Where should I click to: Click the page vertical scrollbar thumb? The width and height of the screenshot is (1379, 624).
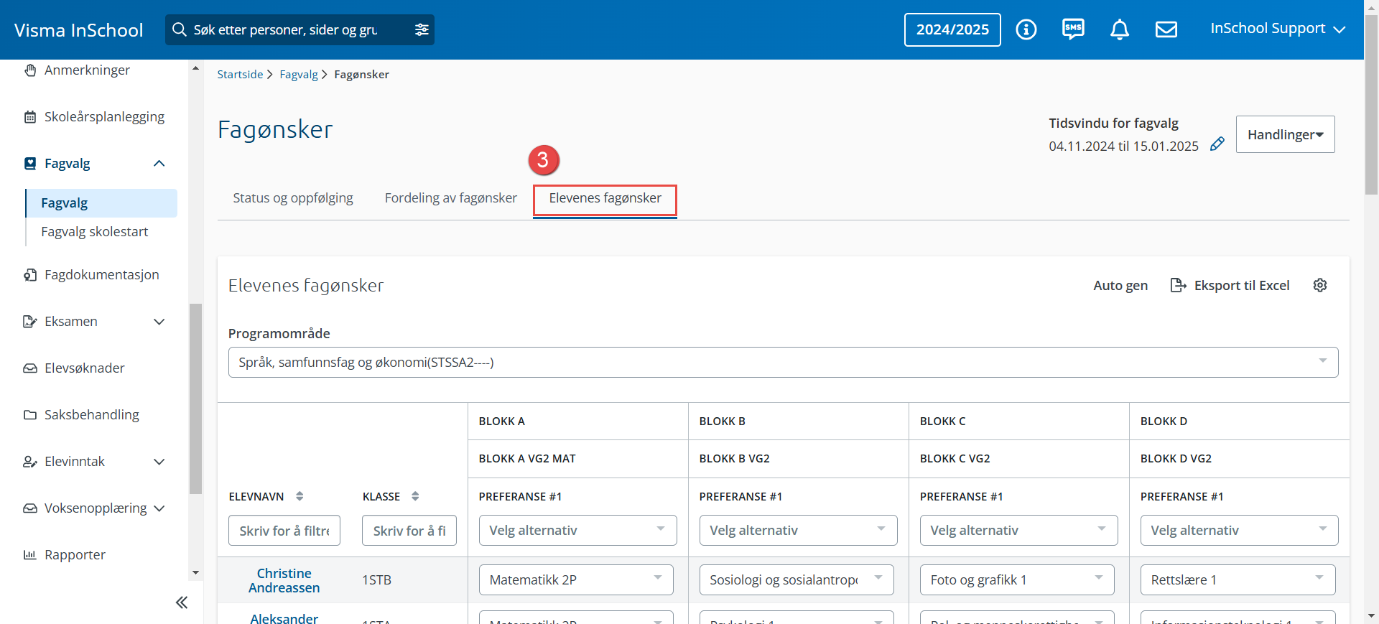(1371, 104)
